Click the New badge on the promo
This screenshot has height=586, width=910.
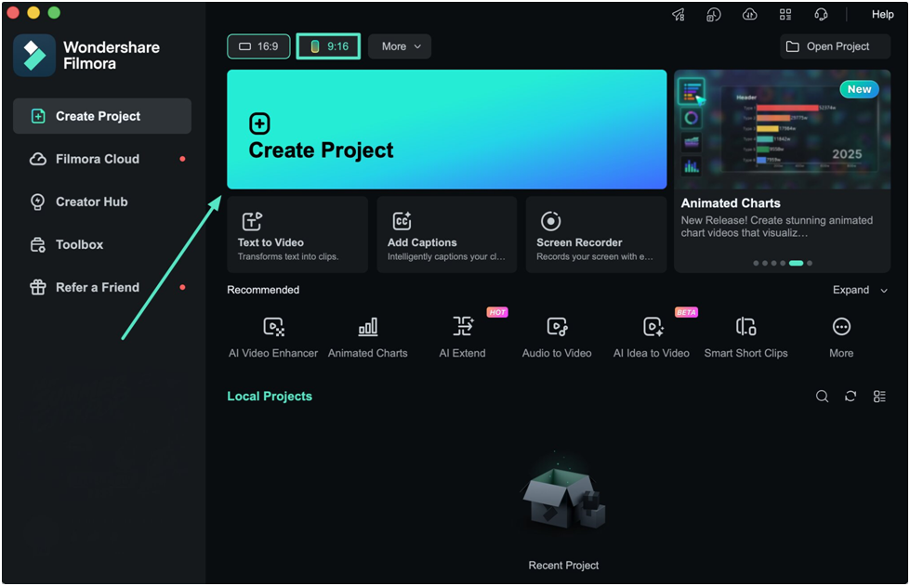pyautogui.click(x=859, y=89)
